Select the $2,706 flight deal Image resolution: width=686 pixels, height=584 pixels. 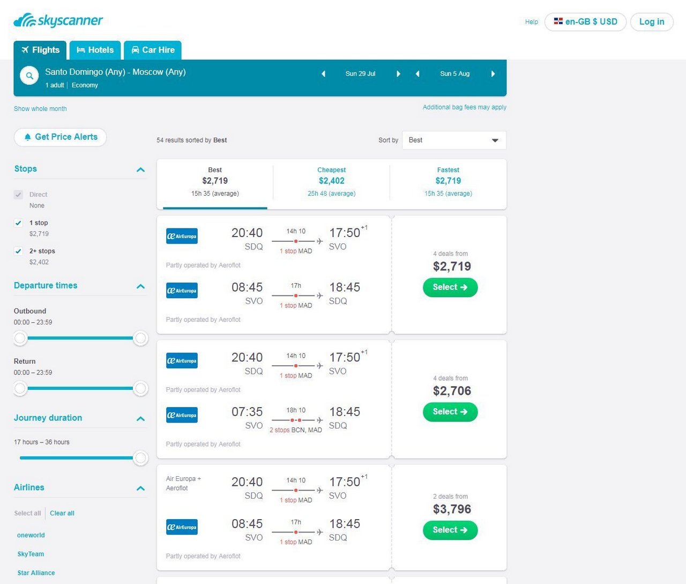(x=450, y=412)
